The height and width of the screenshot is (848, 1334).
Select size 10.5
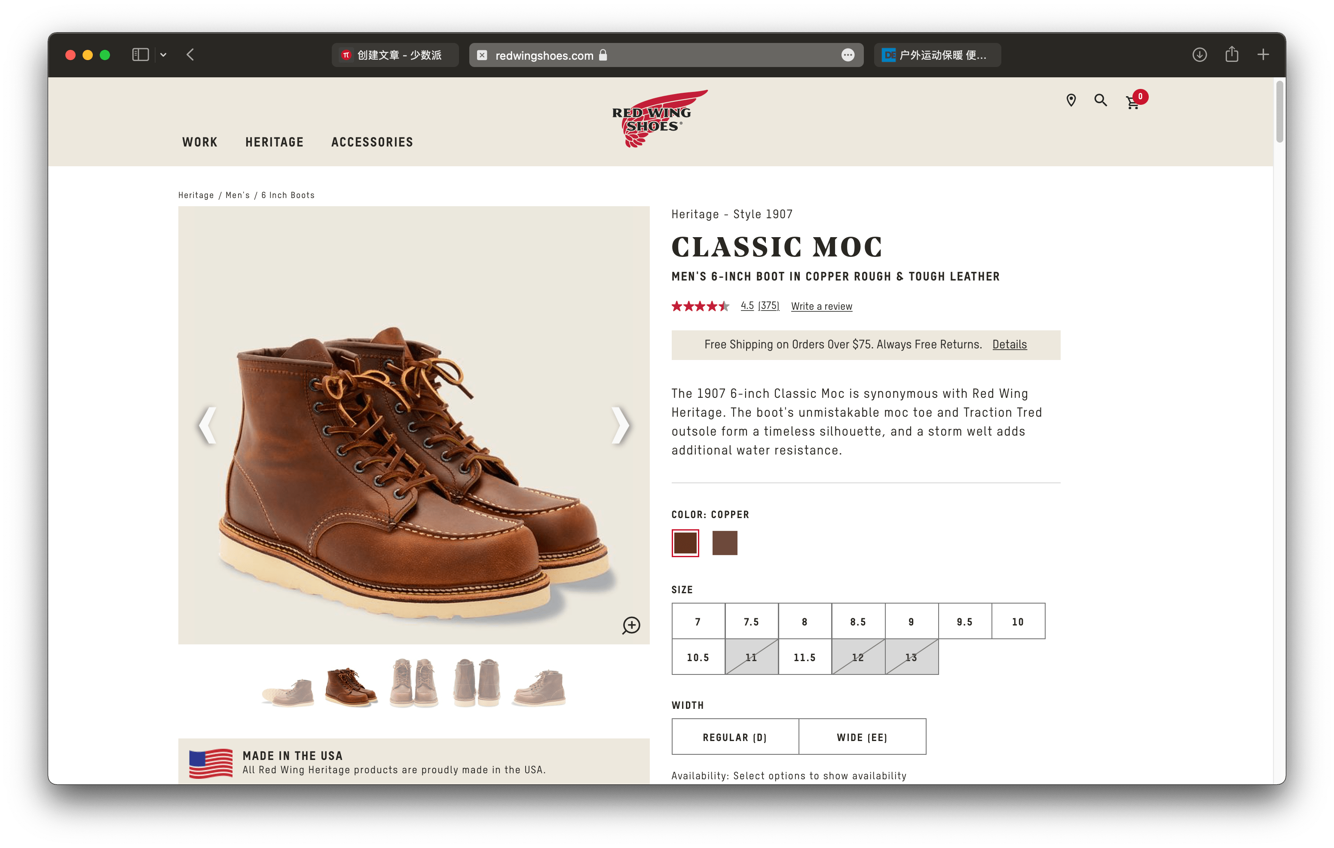pyautogui.click(x=698, y=657)
